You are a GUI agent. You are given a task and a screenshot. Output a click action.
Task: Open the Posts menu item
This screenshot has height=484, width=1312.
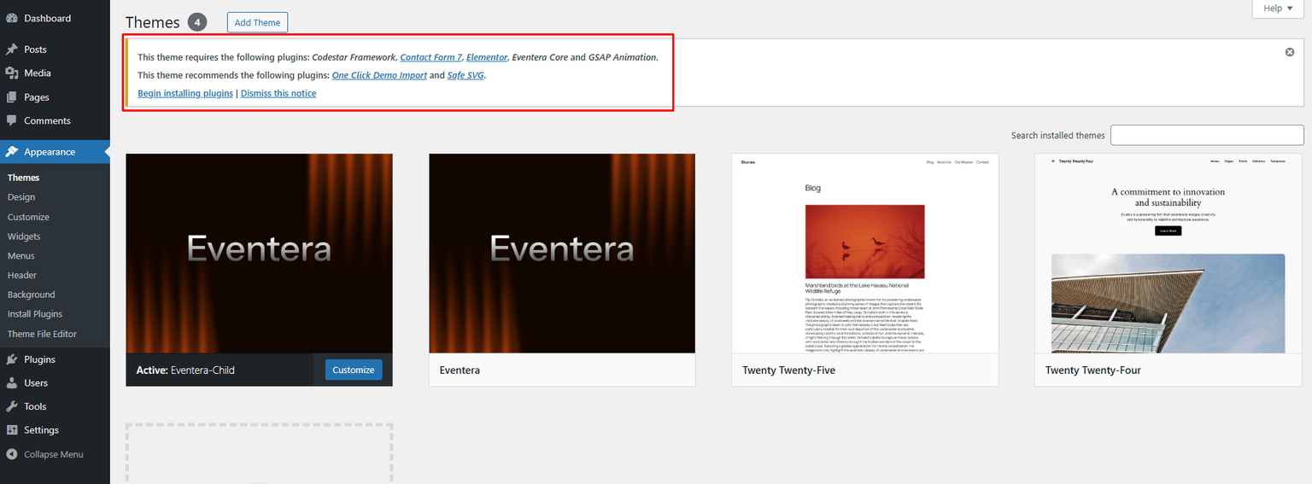pyautogui.click(x=35, y=50)
